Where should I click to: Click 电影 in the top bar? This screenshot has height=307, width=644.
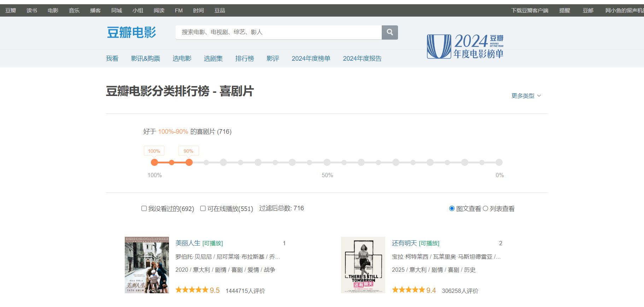click(53, 11)
